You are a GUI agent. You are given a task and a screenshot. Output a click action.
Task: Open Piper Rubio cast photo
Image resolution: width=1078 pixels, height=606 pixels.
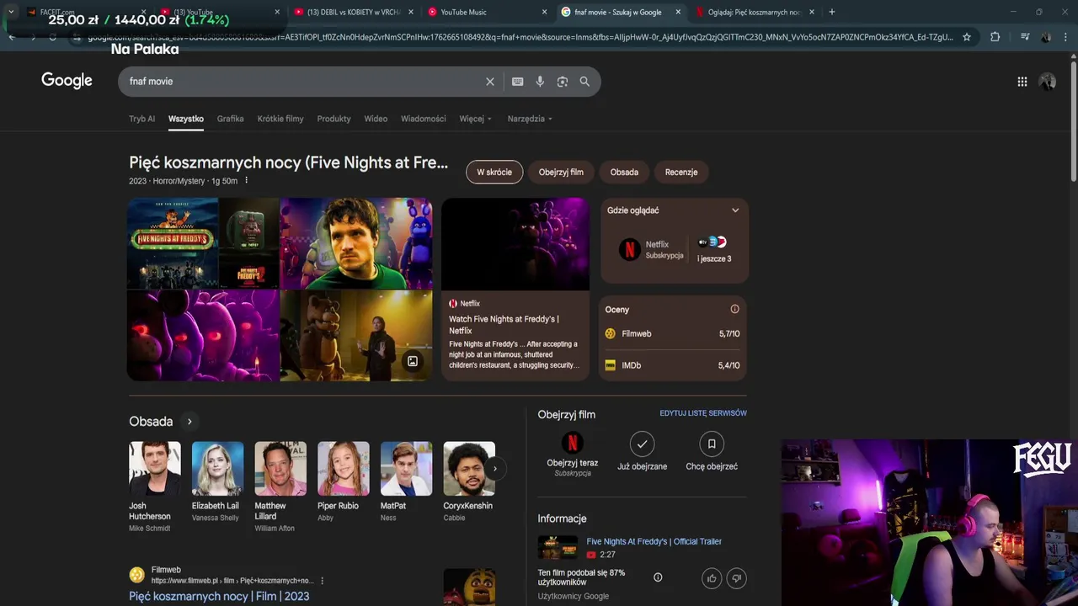(344, 469)
